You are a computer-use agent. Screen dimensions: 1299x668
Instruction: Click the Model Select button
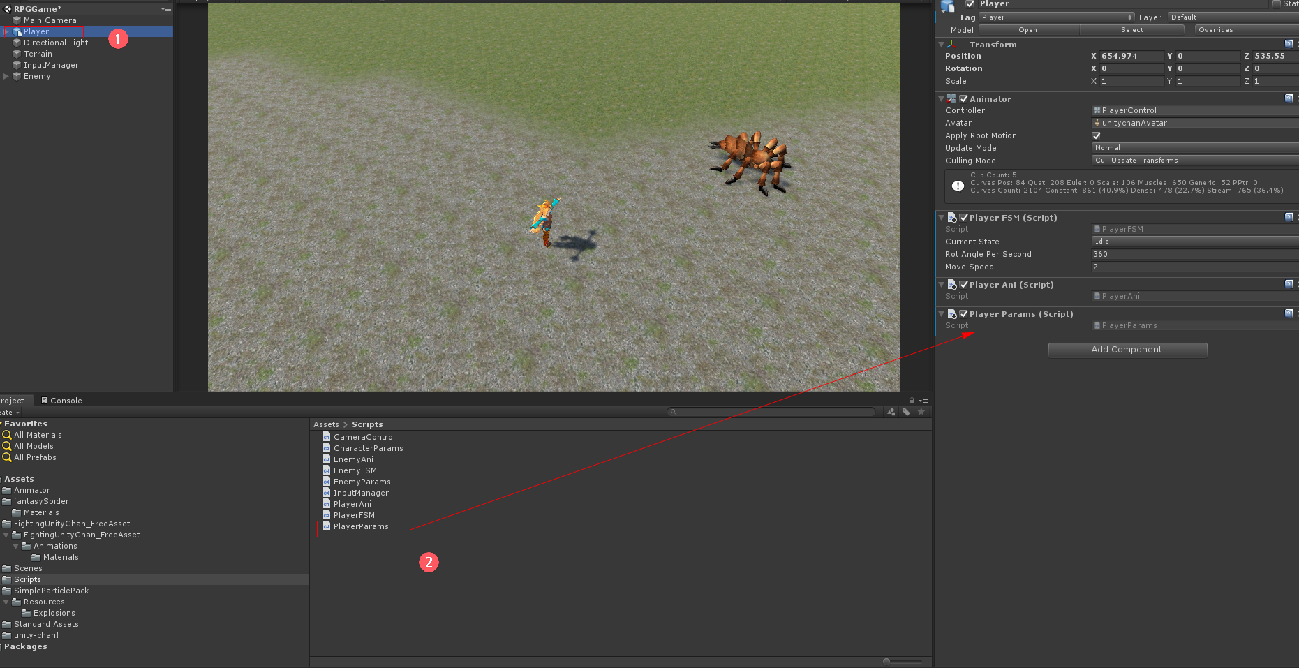click(1132, 30)
